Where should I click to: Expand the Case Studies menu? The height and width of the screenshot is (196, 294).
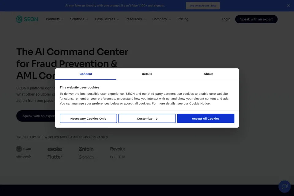[107, 19]
